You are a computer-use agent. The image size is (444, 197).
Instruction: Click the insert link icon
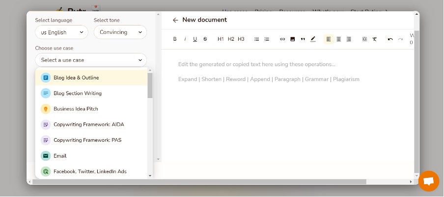282,39
